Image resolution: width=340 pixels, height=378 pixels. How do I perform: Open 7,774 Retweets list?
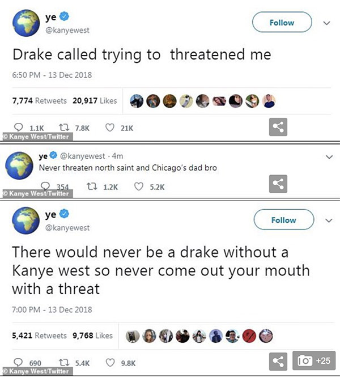40,100
